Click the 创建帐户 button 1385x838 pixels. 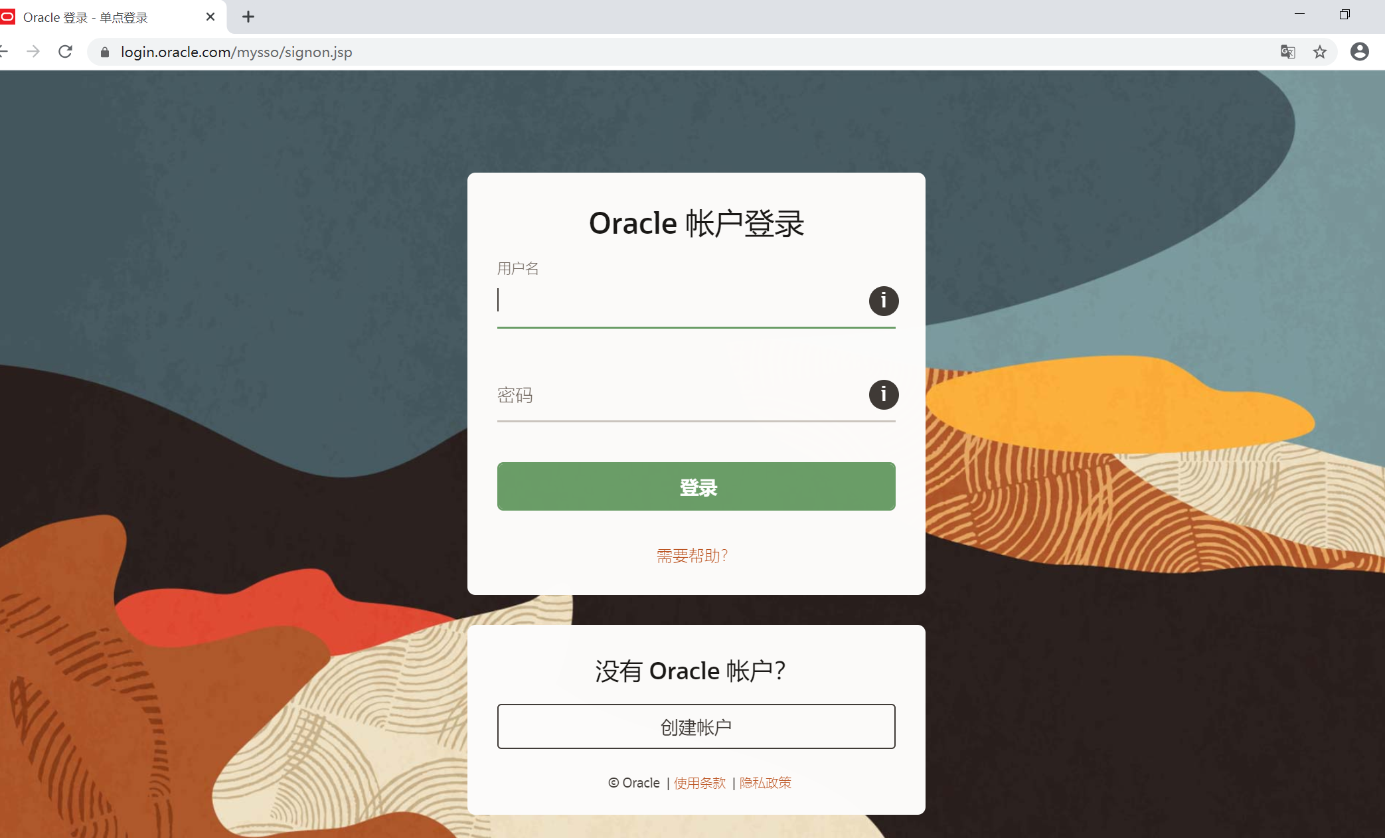tap(696, 726)
